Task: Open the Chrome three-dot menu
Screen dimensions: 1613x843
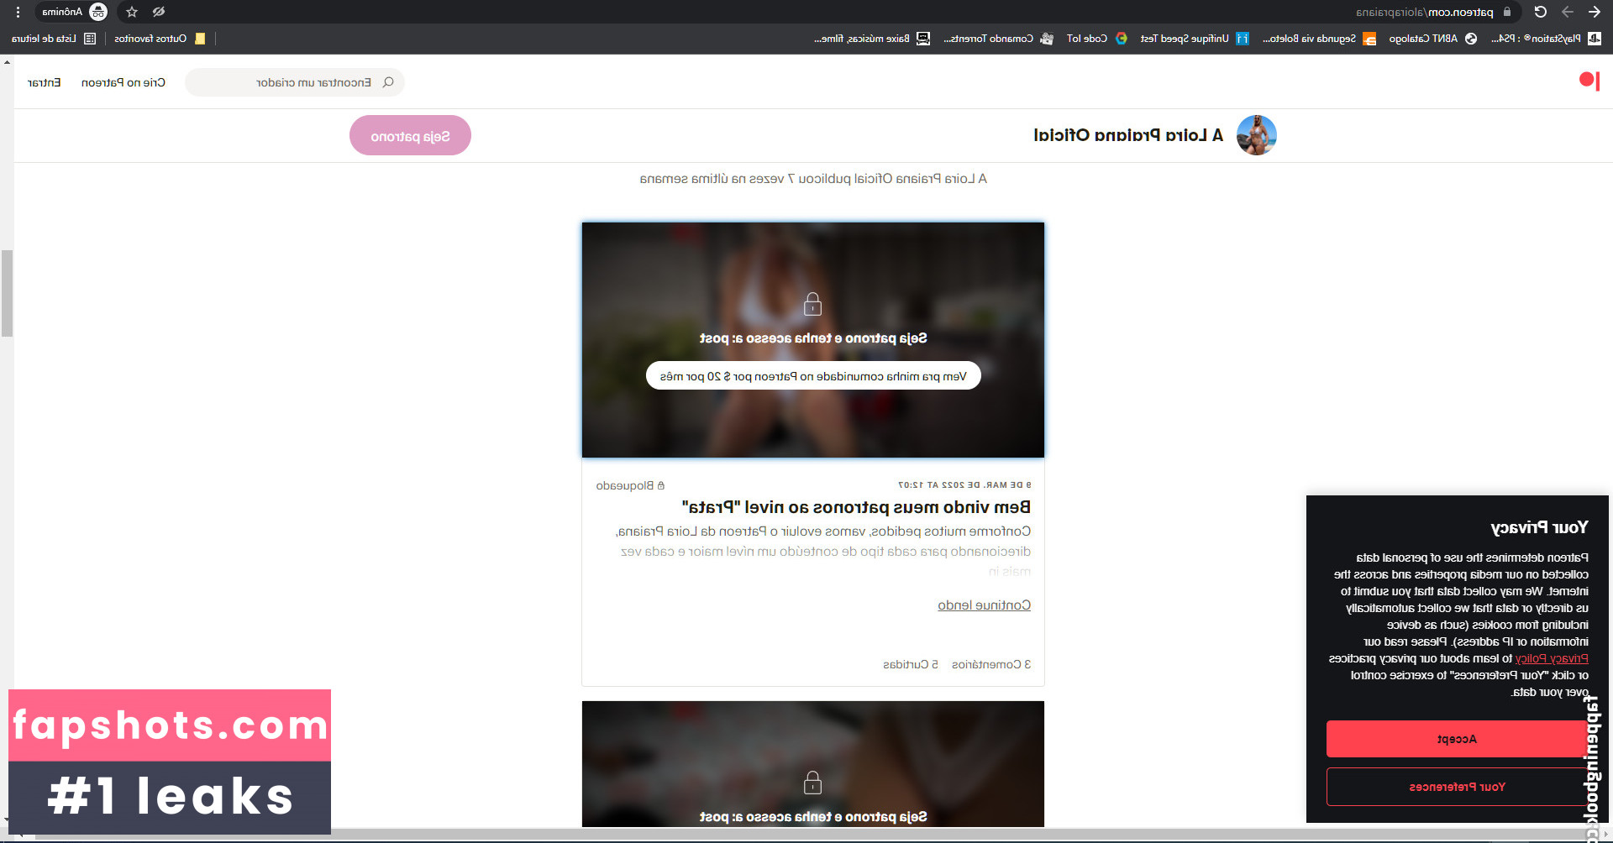Action: pos(18,12)
